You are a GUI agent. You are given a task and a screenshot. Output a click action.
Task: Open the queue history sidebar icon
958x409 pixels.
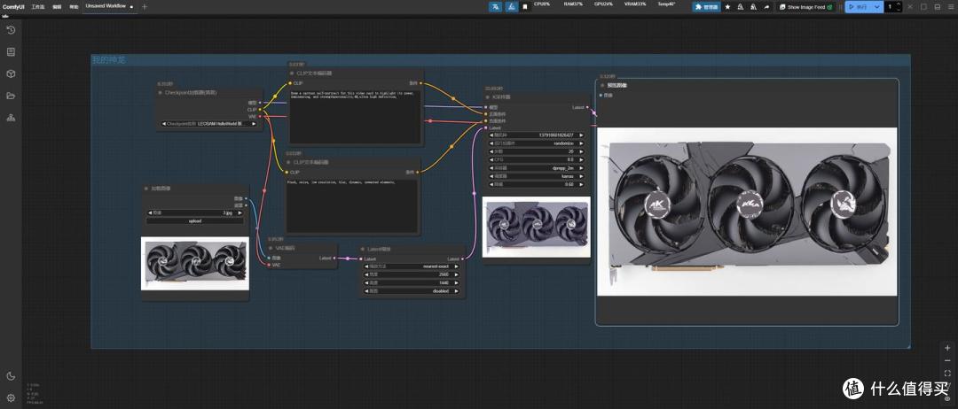pyautogui.click(x=11, y=30)
